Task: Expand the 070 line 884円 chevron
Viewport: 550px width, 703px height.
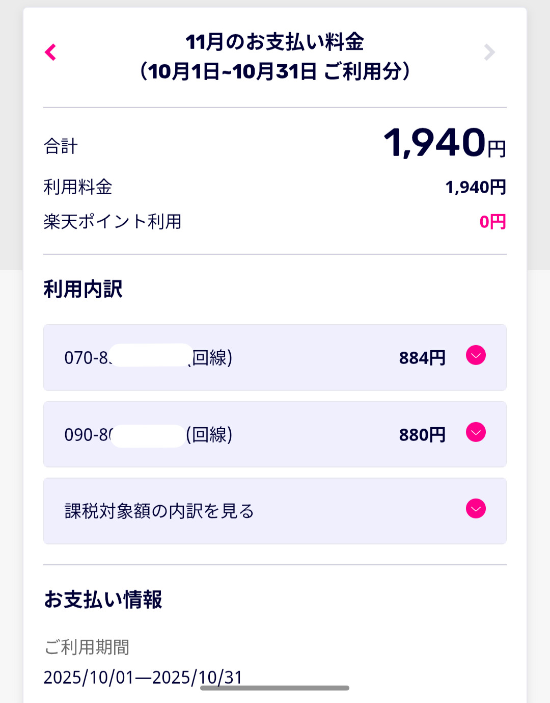Action: [x=476, y=355]
